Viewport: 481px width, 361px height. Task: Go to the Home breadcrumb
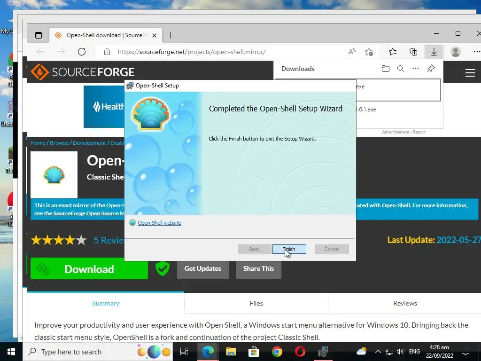[38, 143]
